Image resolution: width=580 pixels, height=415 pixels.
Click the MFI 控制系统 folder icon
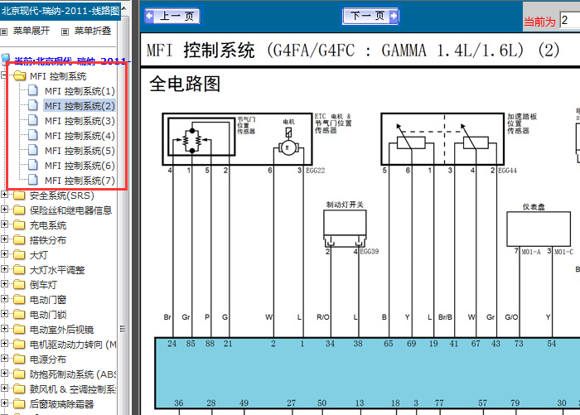click(19, 76)
